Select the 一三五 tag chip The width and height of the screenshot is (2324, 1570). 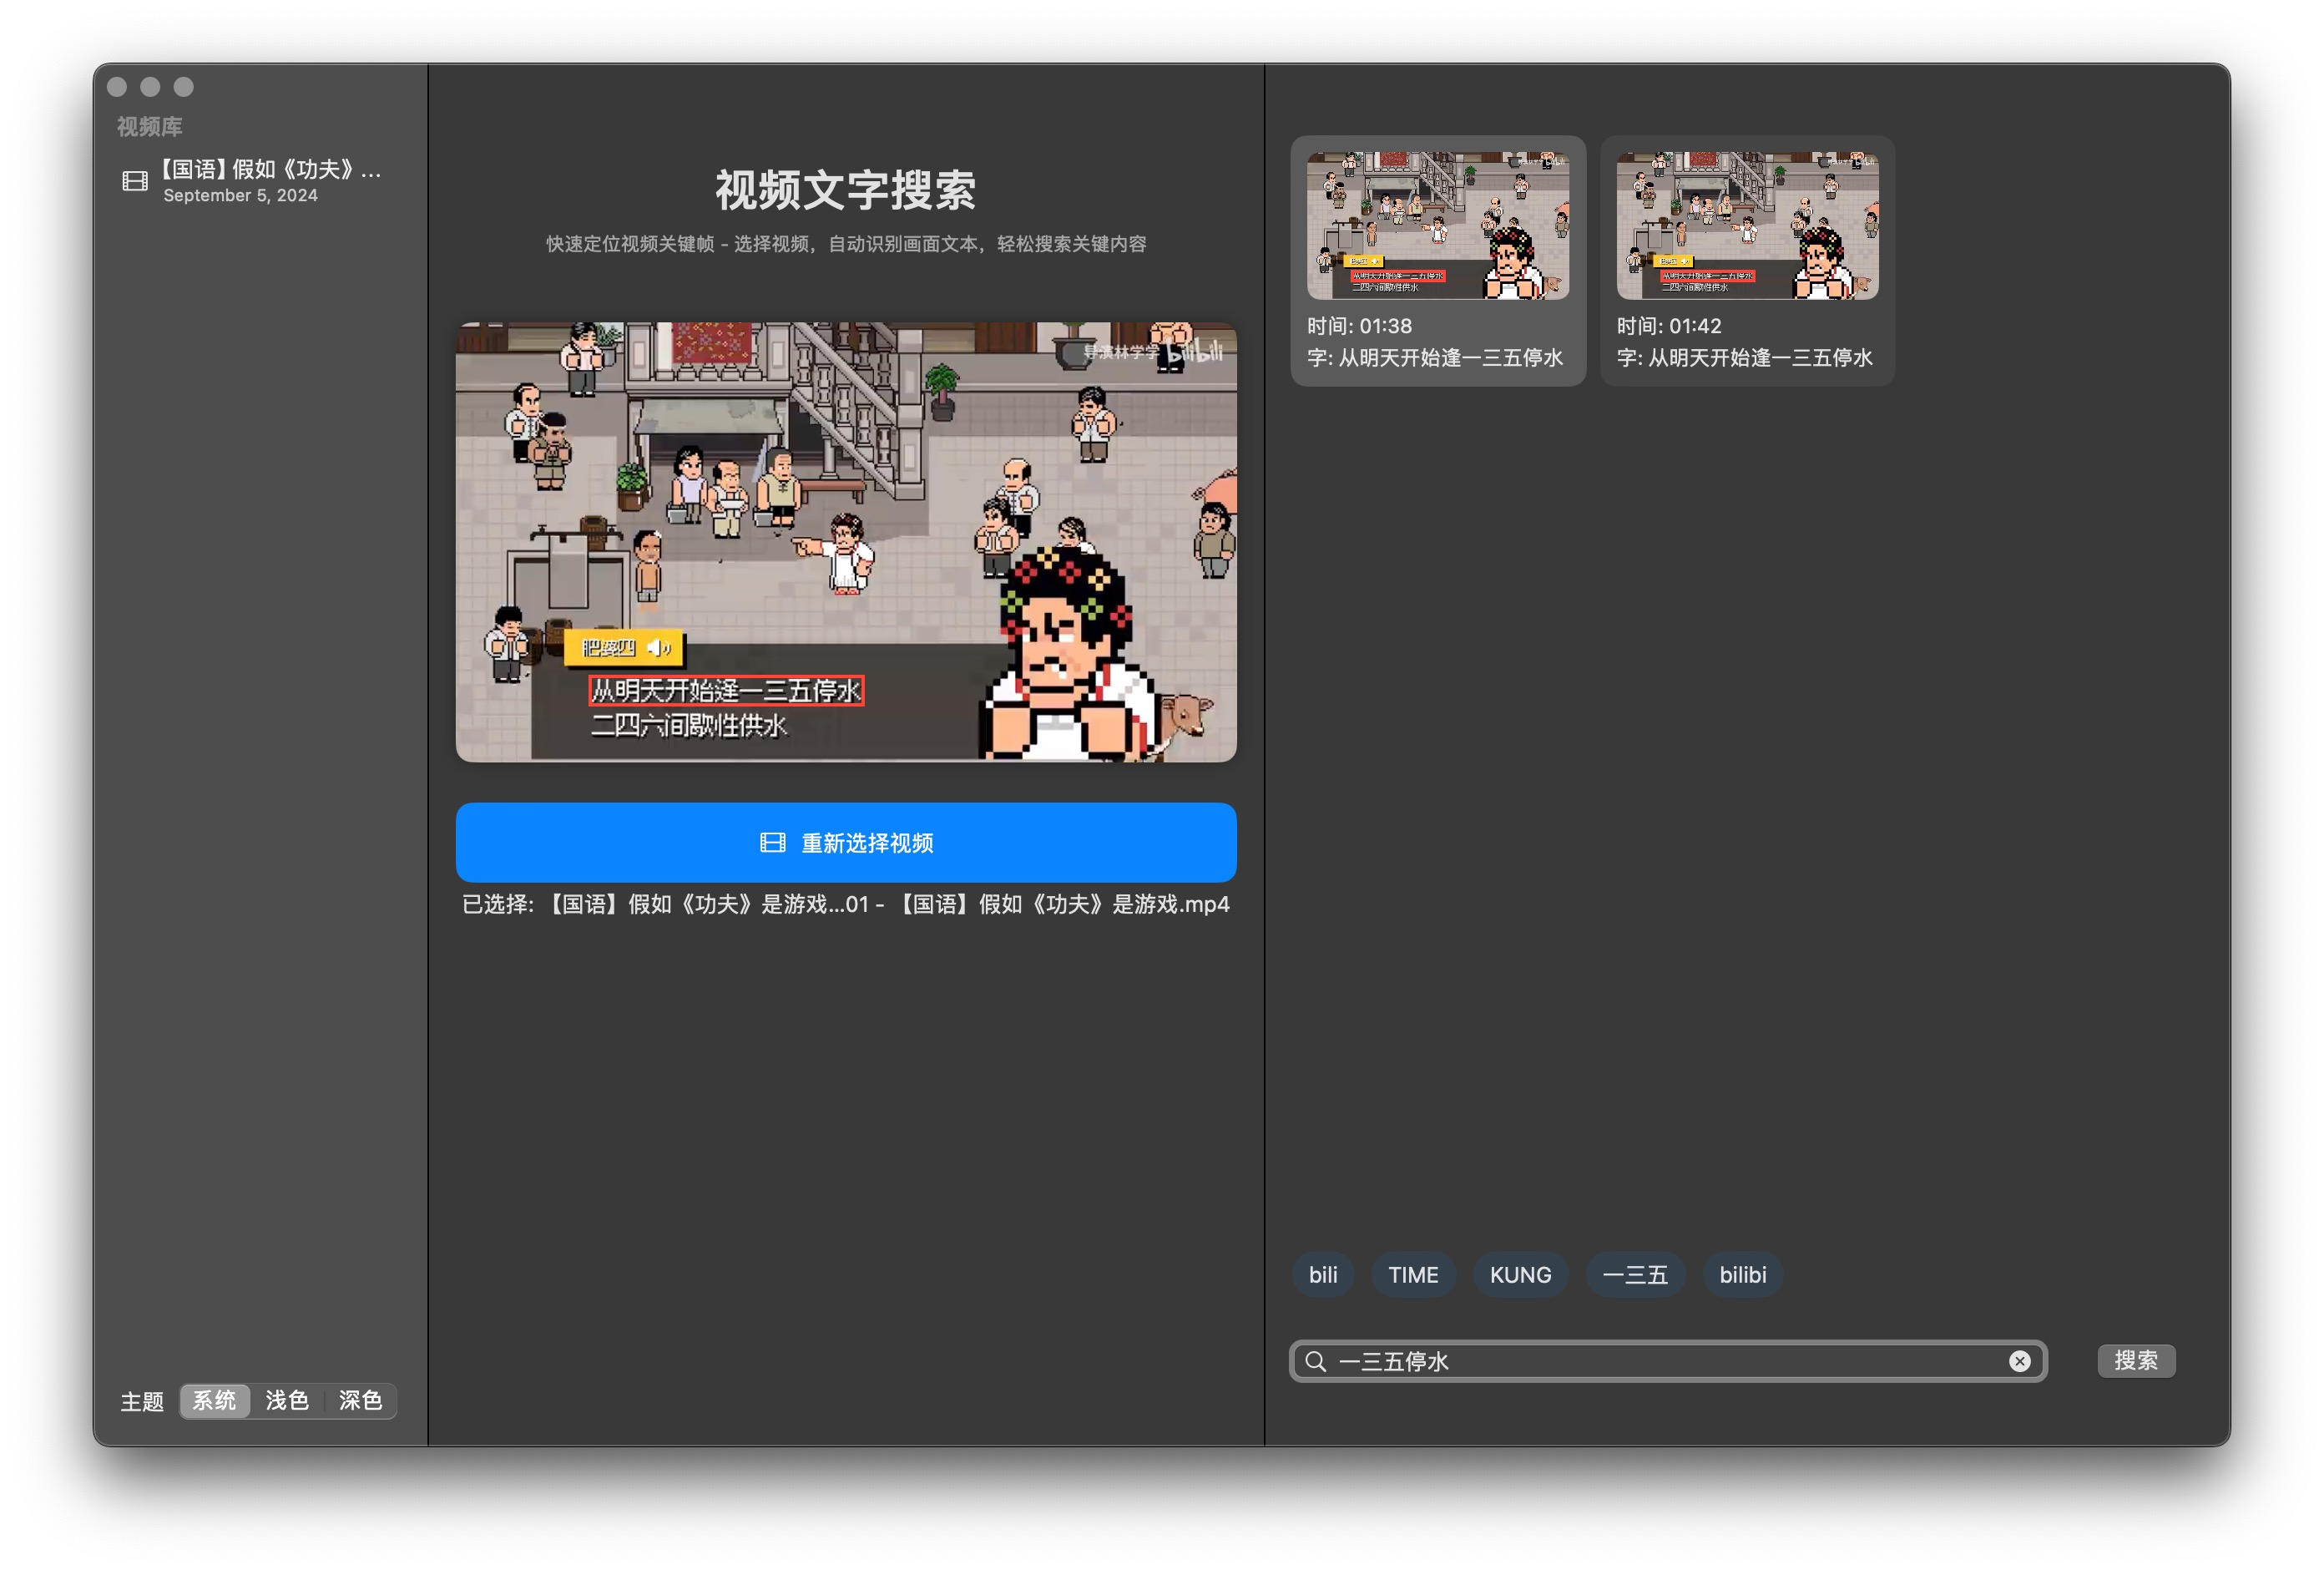(x=1636, y=1274)
